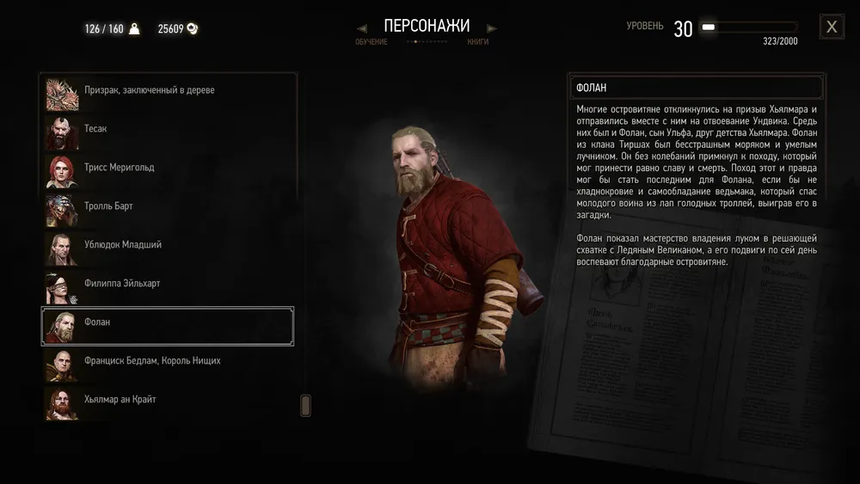
Task: Select Cleaver's portrait icon (Тесак)
Action: [62, 132]
